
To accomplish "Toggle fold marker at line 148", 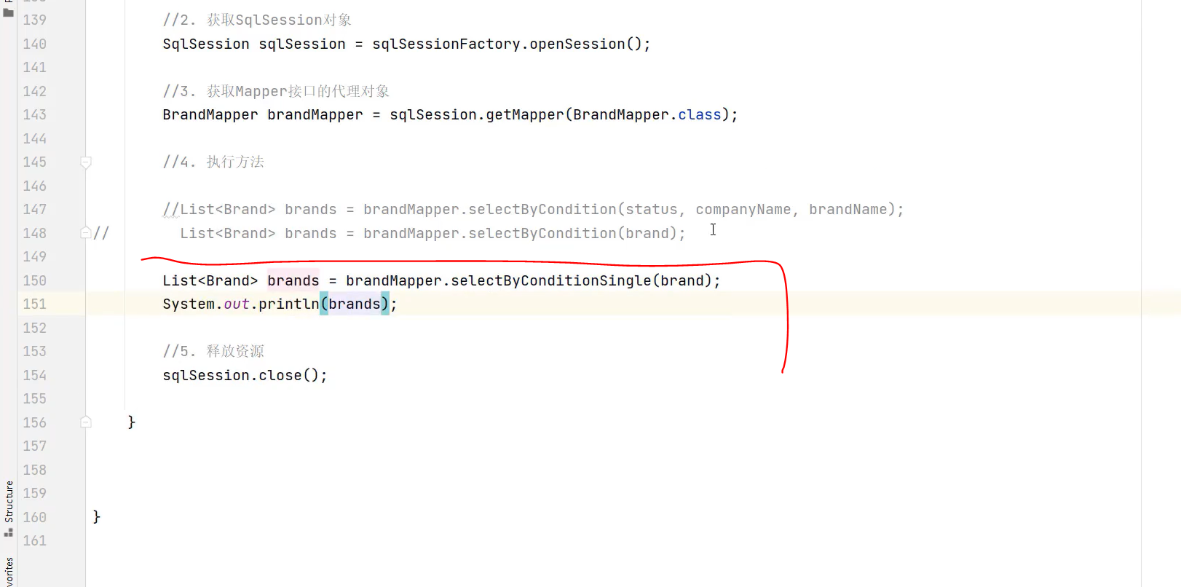I will (x=86, y=233).
